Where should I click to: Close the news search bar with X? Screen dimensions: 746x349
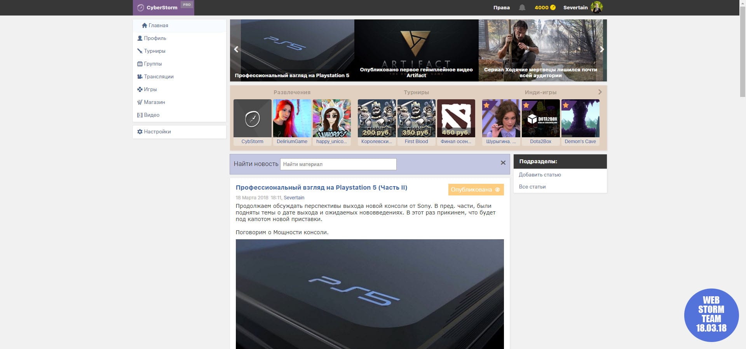pyautogui.click(x=503, y=163)
